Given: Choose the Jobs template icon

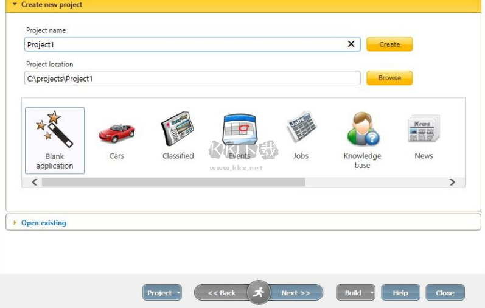Looking at the screenshot, I should (x=301, y=128).
